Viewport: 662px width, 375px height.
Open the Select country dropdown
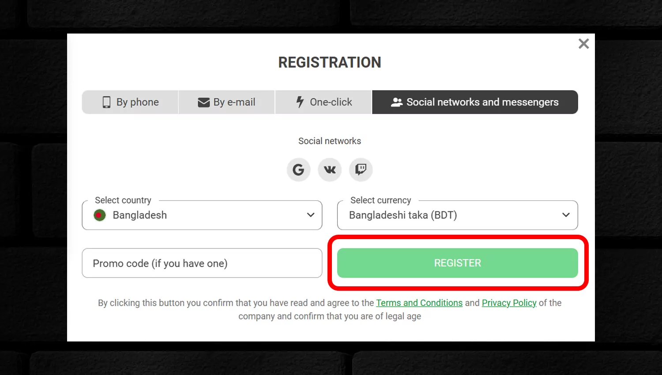point(202,215)
